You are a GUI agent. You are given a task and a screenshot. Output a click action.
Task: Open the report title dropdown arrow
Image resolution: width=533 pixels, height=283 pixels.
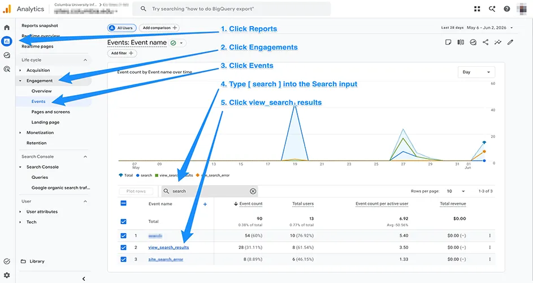[x=181, y=43]
